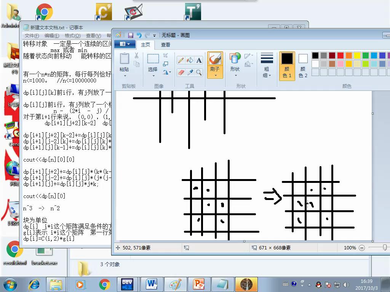Open Word from the taskbar
This screenshot has height=292, width=390.
click(152, 284)
